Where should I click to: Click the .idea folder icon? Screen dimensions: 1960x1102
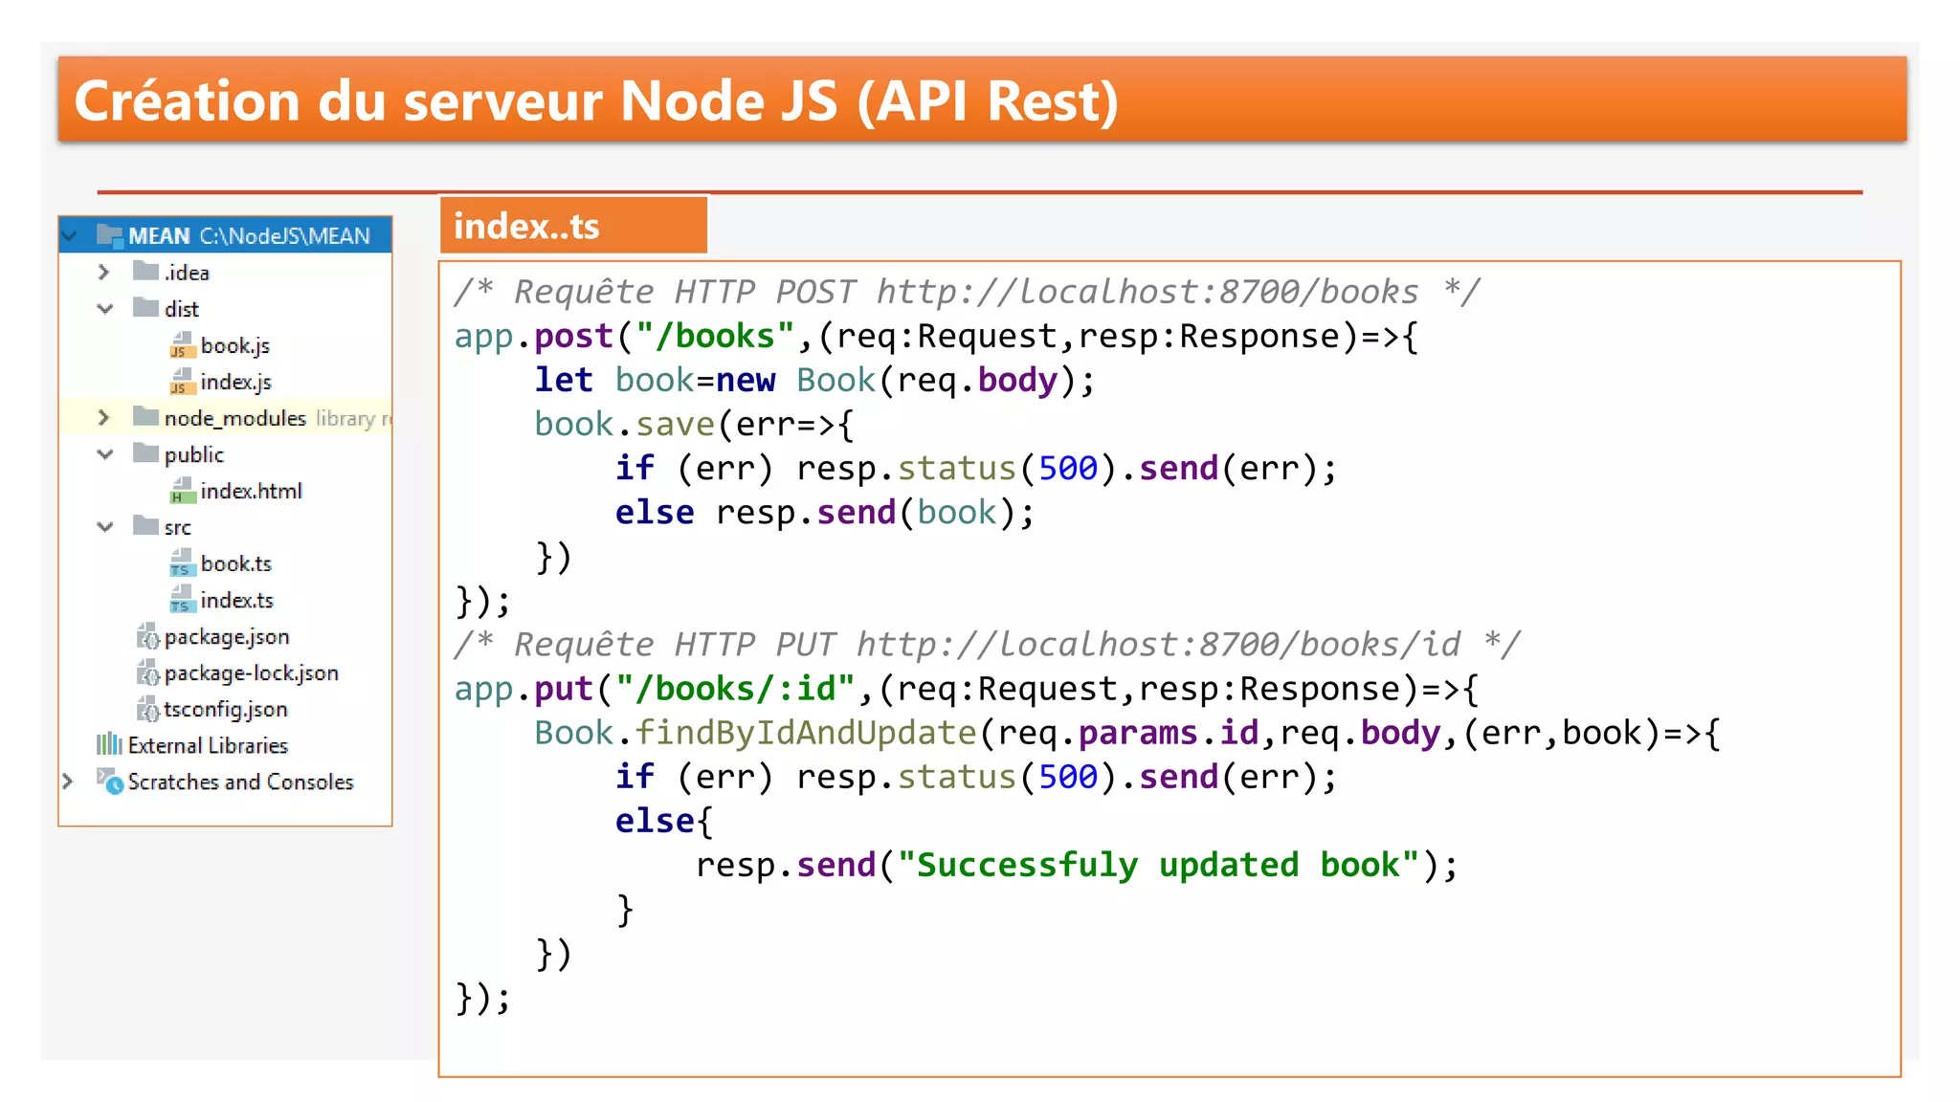145,271
